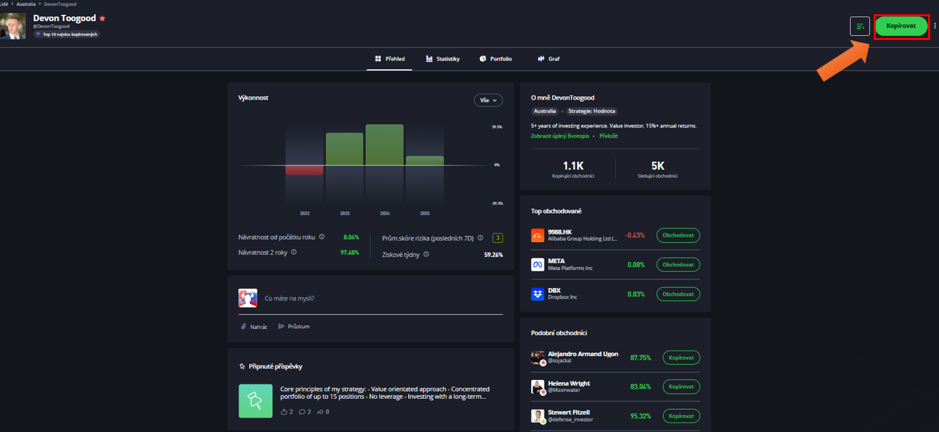
Task: Click the Přeložit translate link
Action: click(608, 136)
